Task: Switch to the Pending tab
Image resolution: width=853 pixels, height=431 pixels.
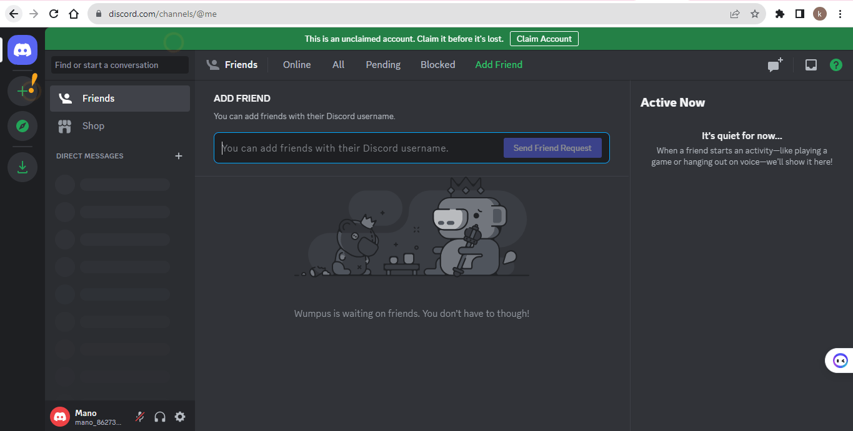Action: 383,65
